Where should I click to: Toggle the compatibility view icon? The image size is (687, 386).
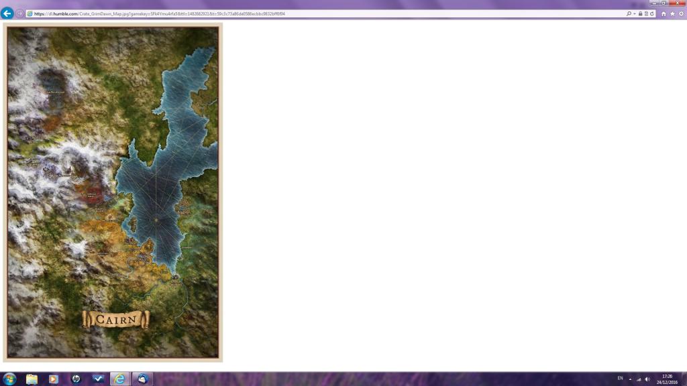click(x=646, y=13)
